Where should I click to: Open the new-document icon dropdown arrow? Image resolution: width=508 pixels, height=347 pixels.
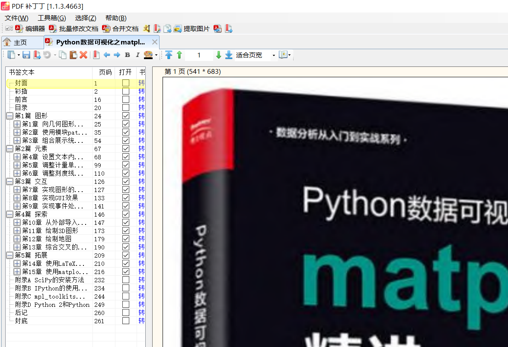coord(19,55)
